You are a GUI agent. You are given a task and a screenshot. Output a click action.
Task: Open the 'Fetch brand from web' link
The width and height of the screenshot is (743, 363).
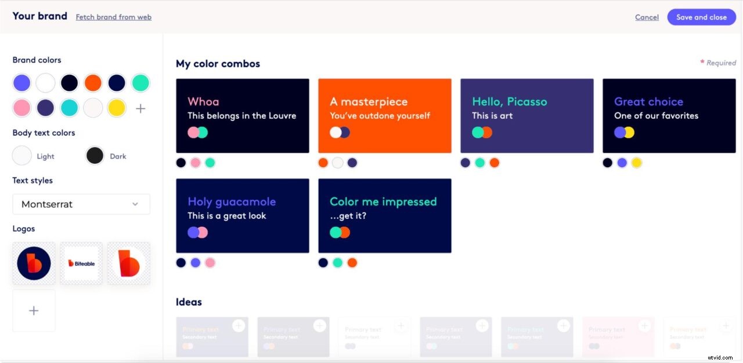tap(113, 17)
